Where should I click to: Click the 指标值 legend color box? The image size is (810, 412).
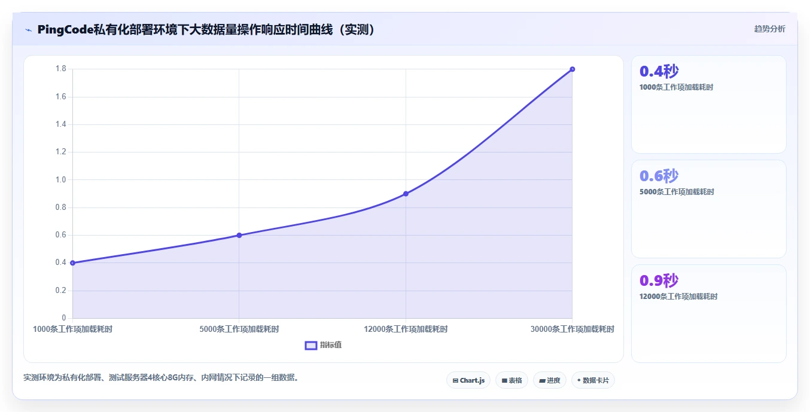click(x=311, y=345)
